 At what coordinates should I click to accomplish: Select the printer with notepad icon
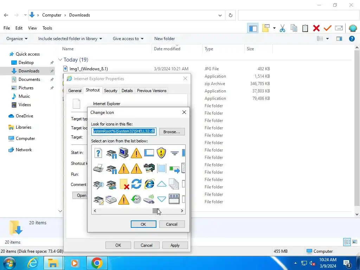[99, 200]
